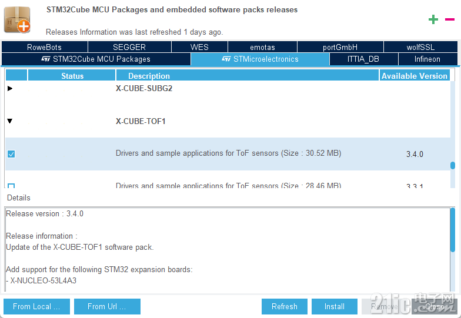Select the STMicroelectronics tab
Image resolution: width=461 pixels, height=318 pixels.
click(260, 59)
